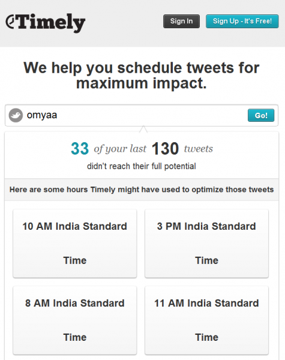Click the 'Time' label in 3 PM card

206,260
